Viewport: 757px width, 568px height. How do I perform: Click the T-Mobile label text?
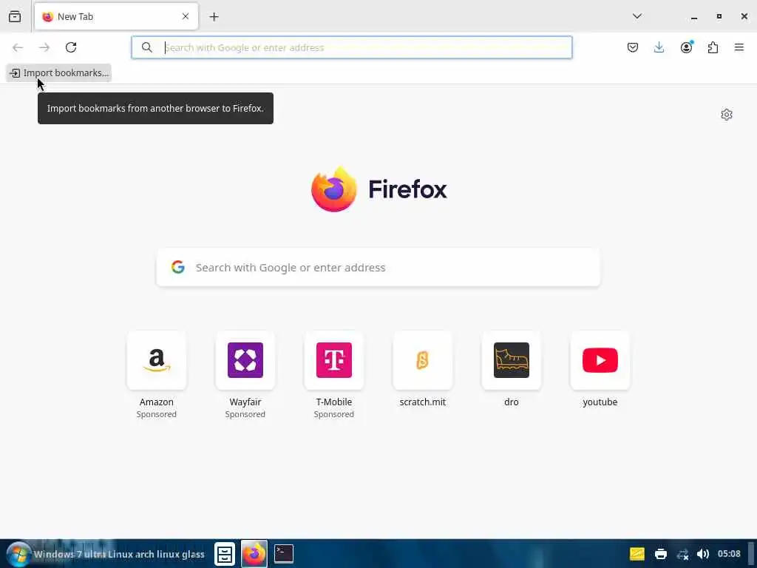334,402
